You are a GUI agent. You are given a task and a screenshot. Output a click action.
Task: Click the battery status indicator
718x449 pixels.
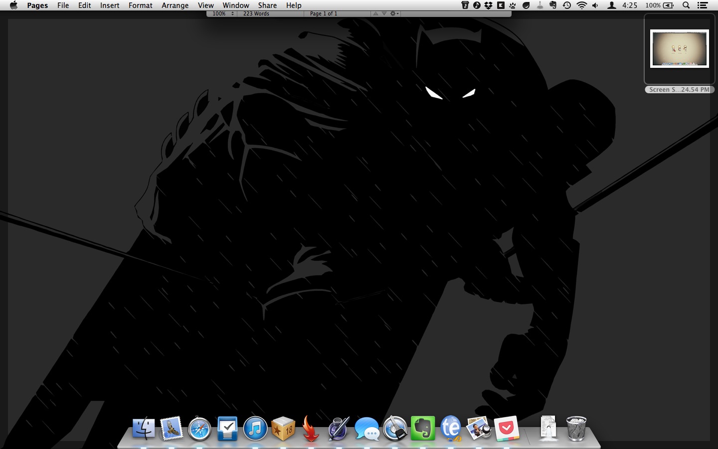[x=660, y=5]
